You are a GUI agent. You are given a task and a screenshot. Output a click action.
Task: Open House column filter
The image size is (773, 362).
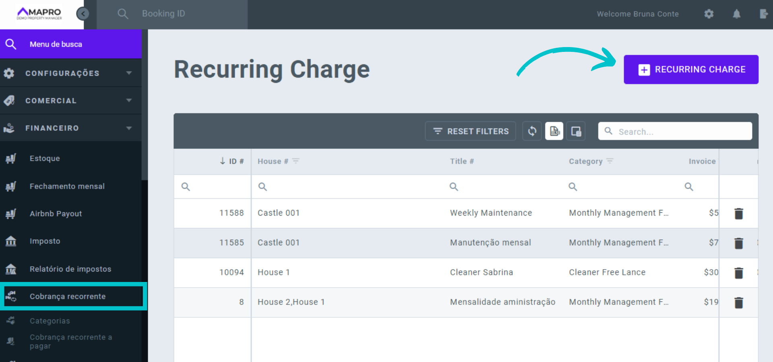point(296,161)
